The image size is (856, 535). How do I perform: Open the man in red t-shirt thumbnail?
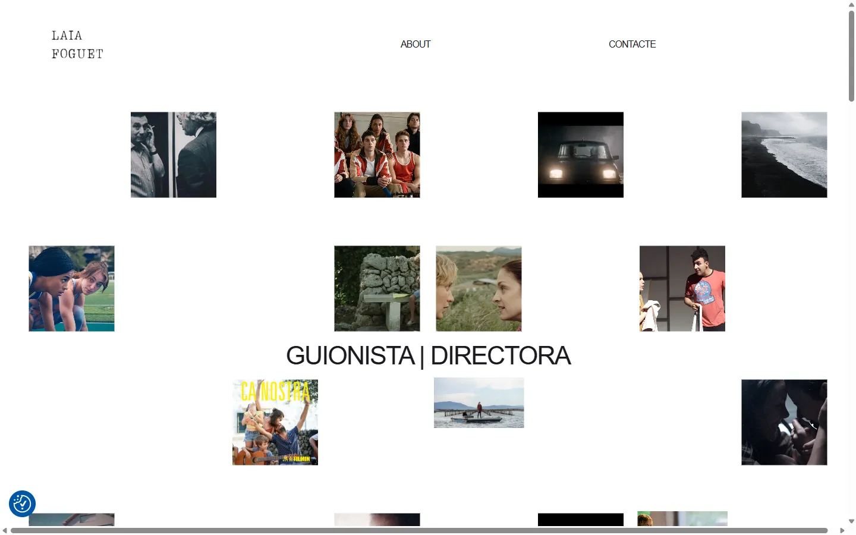click(682, 288)
